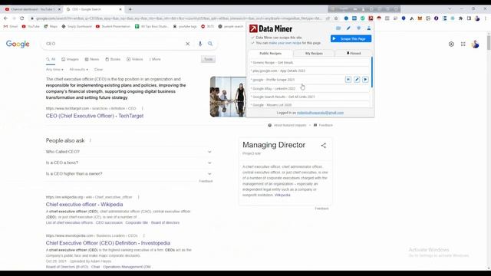Viewport: 491px width, 276px height.
Task: Select Google Search Results Get All Links recipe
Action: (309, 97)
